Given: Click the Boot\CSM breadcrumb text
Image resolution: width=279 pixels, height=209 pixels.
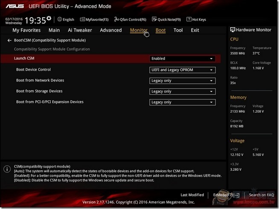Looking at the screenshot, I should [50, 41].
